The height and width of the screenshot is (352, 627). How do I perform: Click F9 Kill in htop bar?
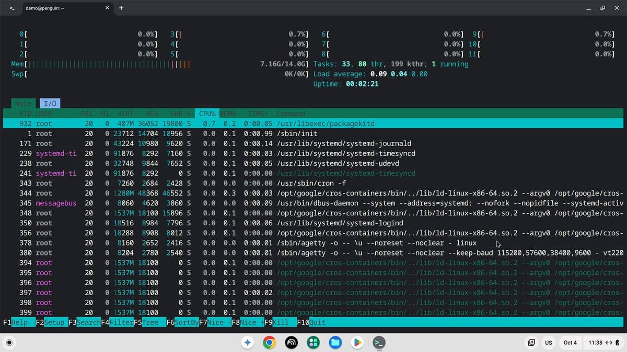[281, 322]
